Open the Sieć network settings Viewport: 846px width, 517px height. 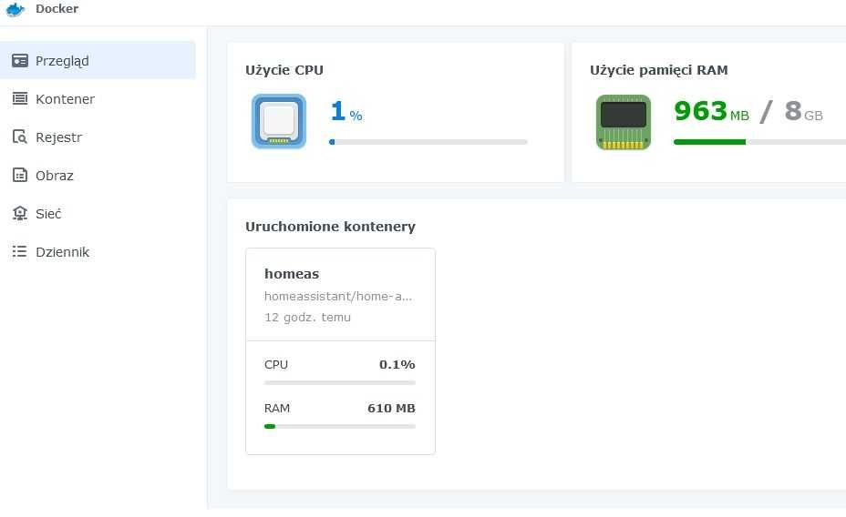48,214
